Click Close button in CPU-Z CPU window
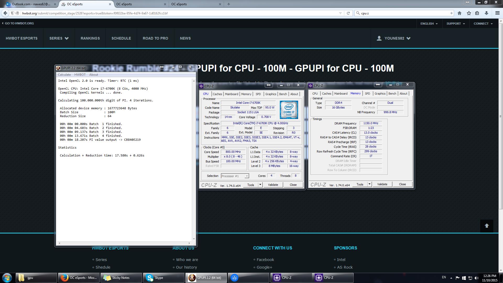The width and height of the screenshot is (503, 283). point(293,185)
